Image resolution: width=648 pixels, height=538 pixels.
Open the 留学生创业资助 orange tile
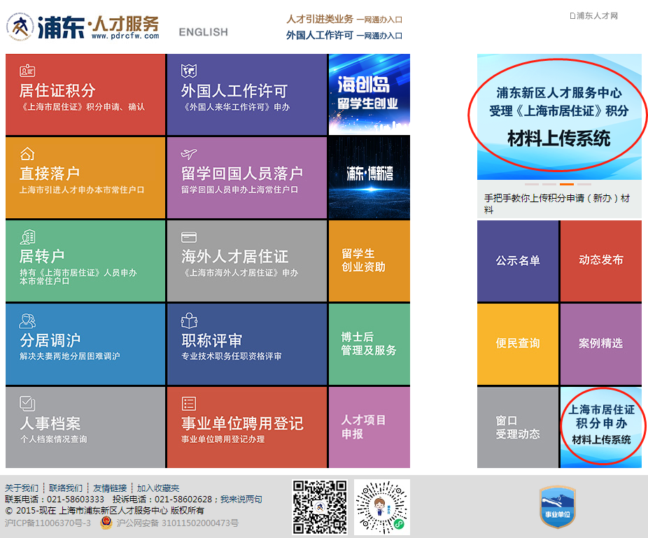[369, 260]
